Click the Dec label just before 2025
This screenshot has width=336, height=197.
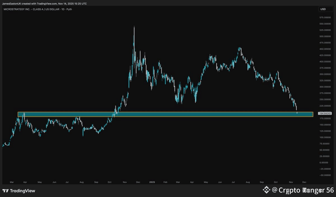(138, 182)
